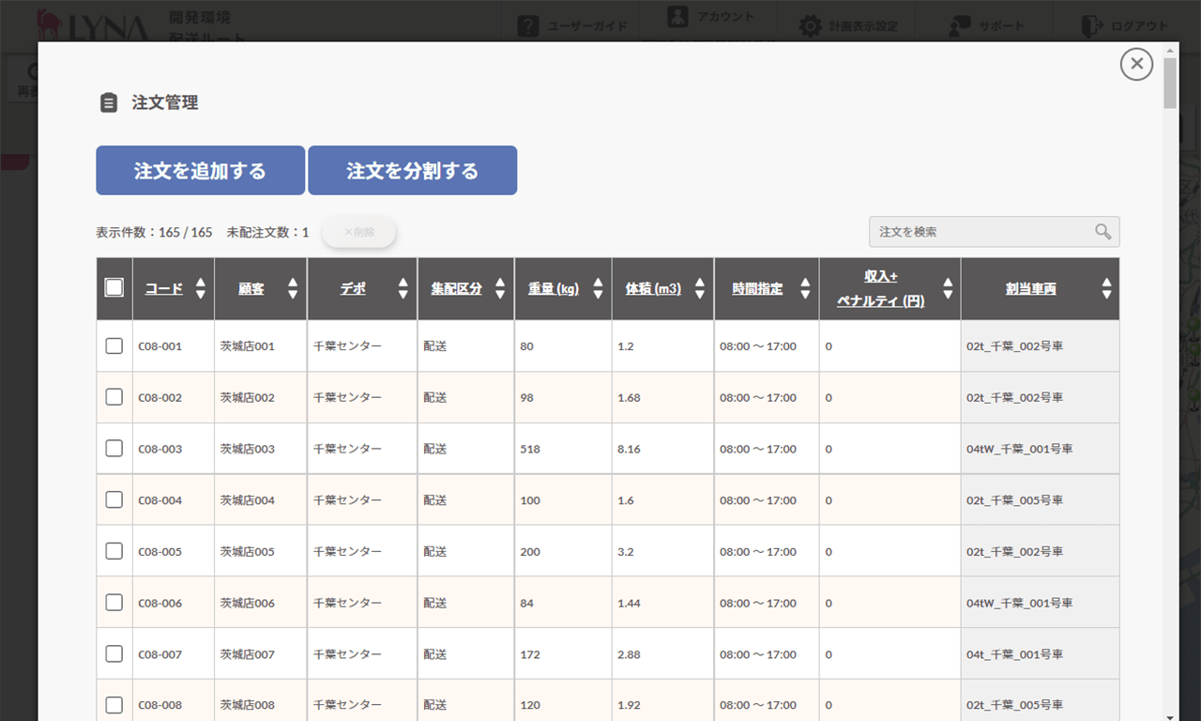Click 配送 in the C08-006 row
This screenshot has width=1201, height=721.
tap(435, 603)
